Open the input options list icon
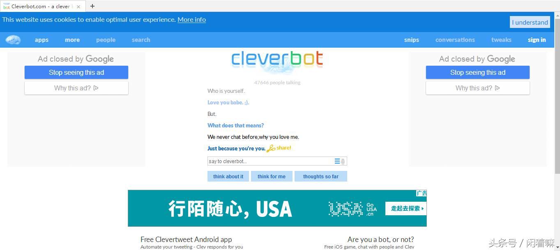Screen dimensions: 560x251 point(337,161)
